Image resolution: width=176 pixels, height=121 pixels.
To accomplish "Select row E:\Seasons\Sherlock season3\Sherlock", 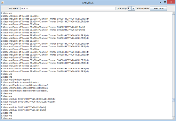I will coord(20,82).
